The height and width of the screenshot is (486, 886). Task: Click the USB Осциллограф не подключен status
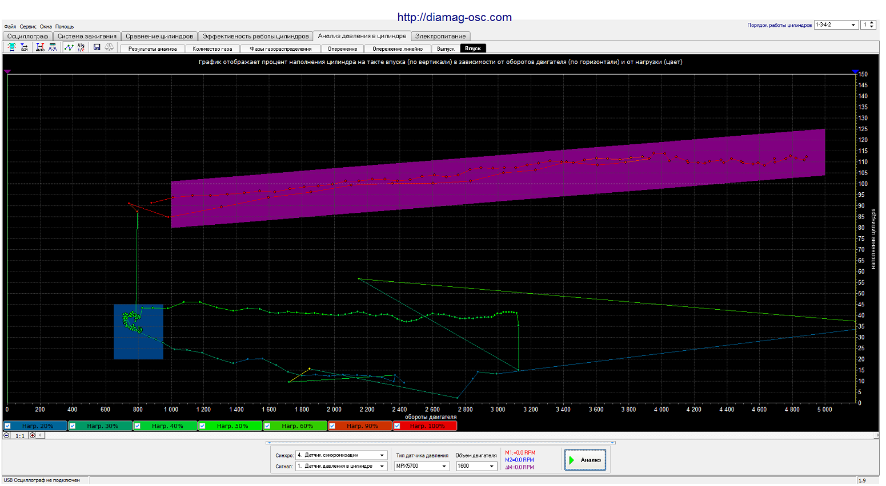point(42,480)
